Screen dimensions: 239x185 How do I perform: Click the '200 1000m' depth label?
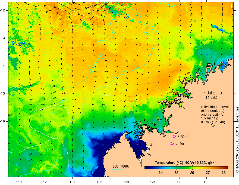click(121, 166)
